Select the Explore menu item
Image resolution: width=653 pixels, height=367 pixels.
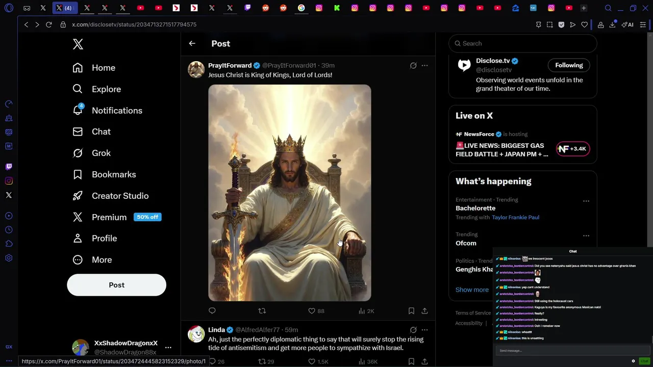[106, 89]
